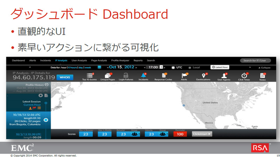Viewport: 280px width, 157px height.
Task: Show Incidents via the bell icon
Action: pos(143,75)
